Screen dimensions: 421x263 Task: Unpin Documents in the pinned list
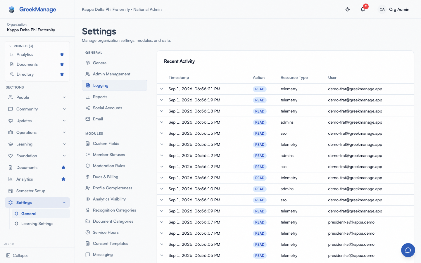[x=62, y=64]
